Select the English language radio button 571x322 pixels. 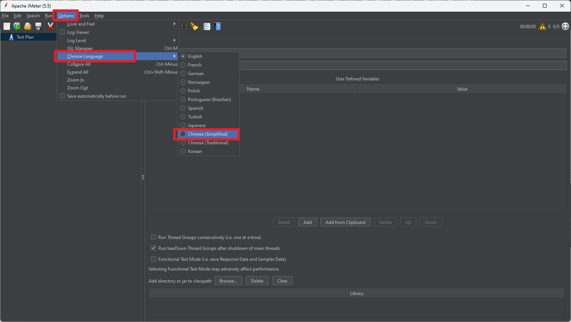coord(183,56)
